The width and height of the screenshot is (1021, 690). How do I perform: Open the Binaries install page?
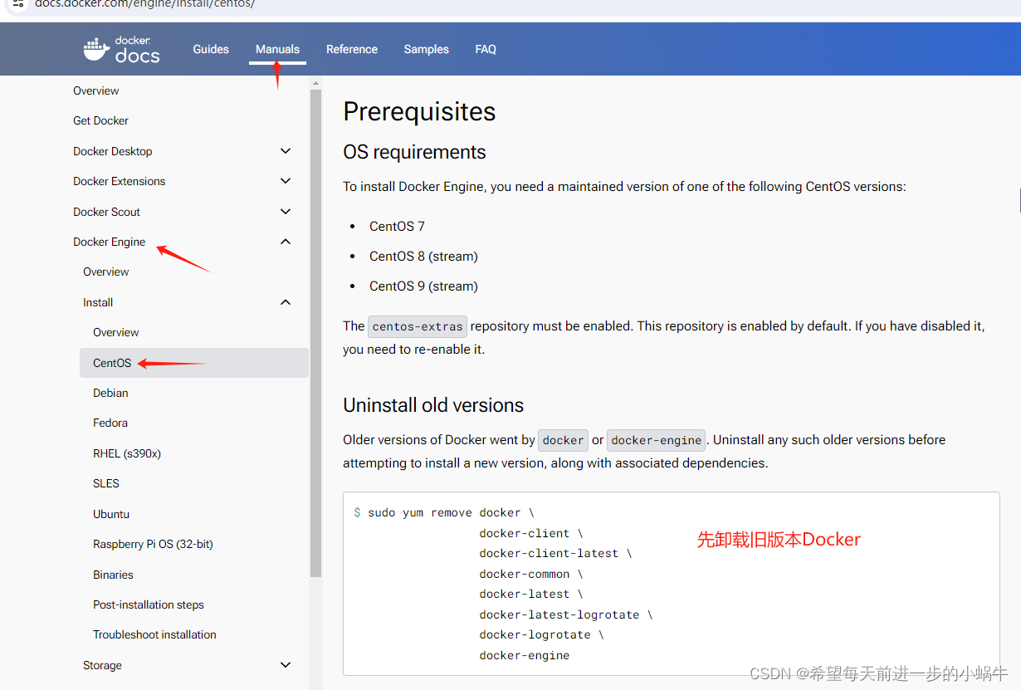click(x=113, y=575)
